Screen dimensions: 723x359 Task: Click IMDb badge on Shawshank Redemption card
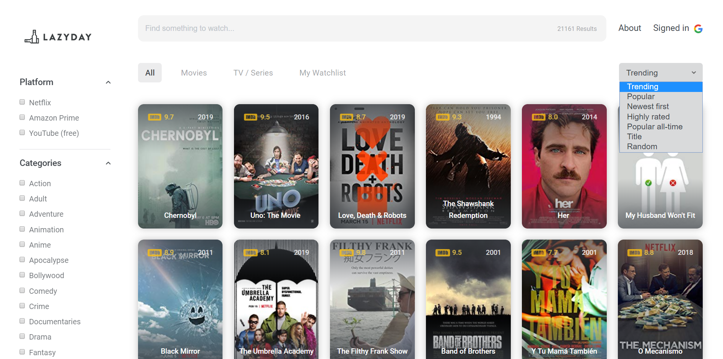[x=443, y=117]
